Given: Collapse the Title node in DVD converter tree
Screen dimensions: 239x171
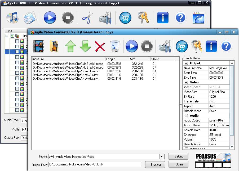Looking at the screenshot, I should pyautogui.click(x=7, y=36).
